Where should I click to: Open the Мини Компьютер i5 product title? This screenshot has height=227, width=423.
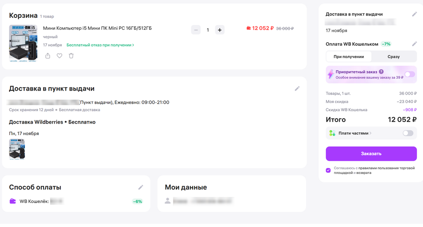pos(97,28)
